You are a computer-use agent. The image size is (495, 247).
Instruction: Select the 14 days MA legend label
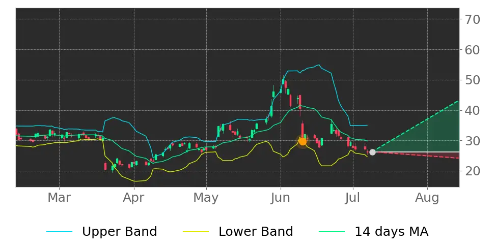tap(392, 232)
